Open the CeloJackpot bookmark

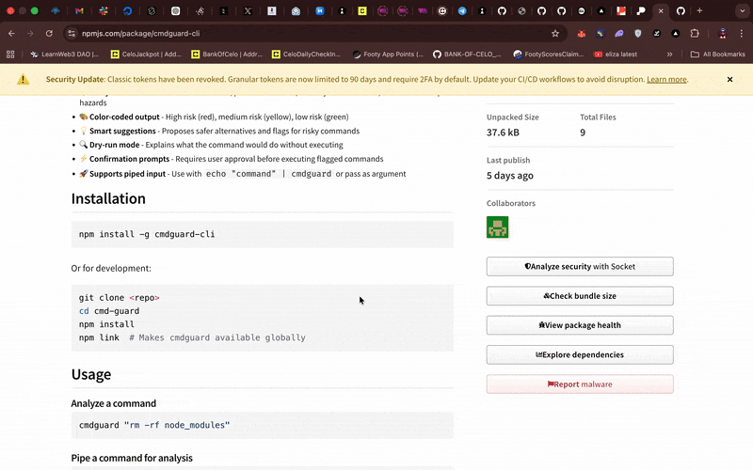[x=146, y=55]
